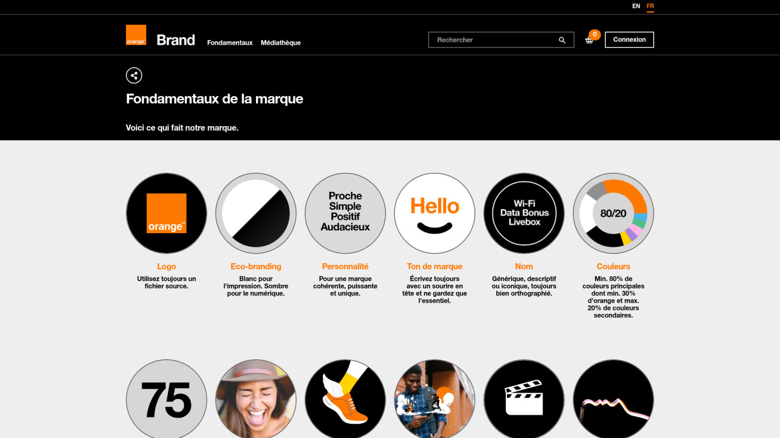Open the Eco-branding black and white circle
The width and height of the screenshot is (780, 438).
pos(256,213)
